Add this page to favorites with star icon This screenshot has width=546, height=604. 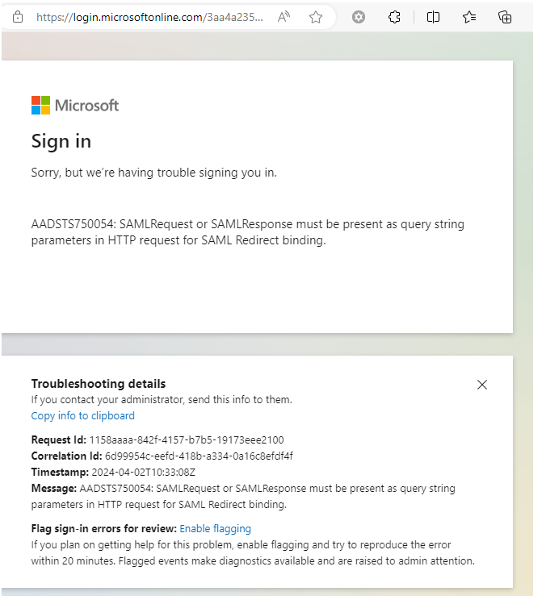point(316,17)
